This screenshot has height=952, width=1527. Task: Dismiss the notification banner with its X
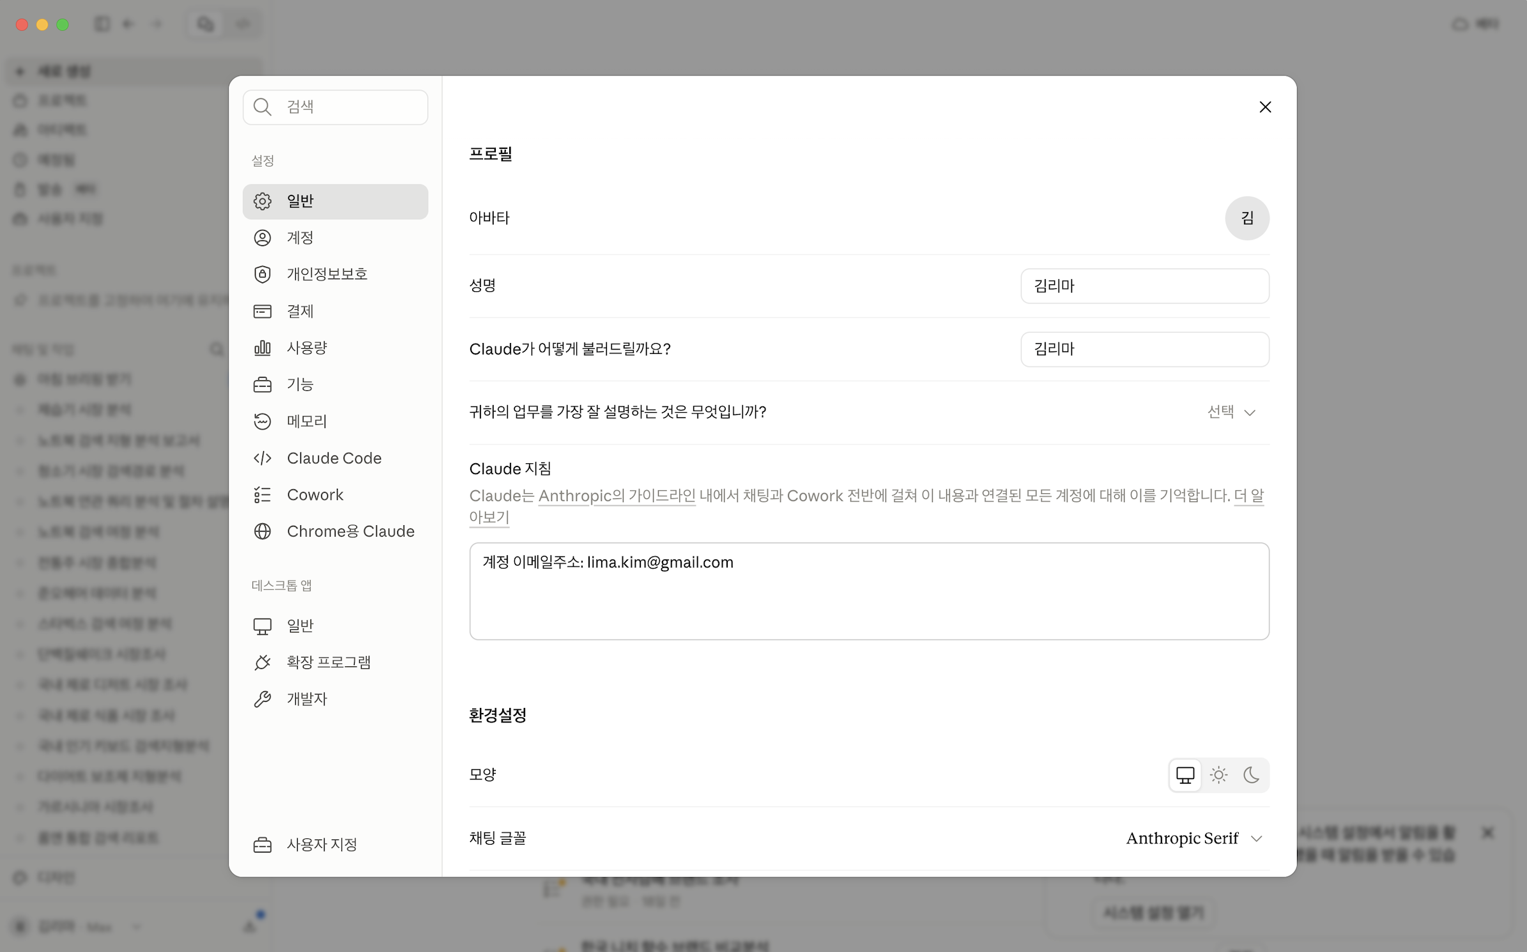[x=1488, y=833]
